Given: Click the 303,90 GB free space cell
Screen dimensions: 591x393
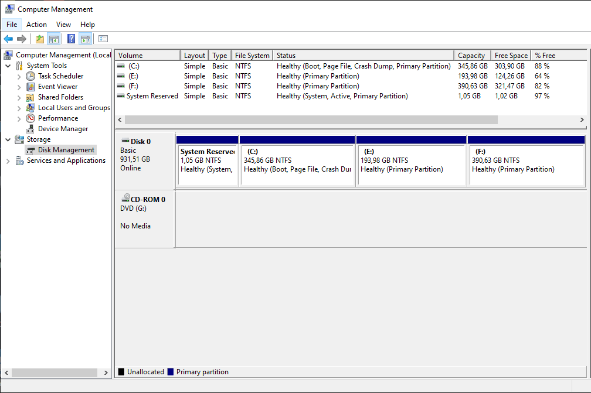Looking at the screenshot, I should coord(510,66).
